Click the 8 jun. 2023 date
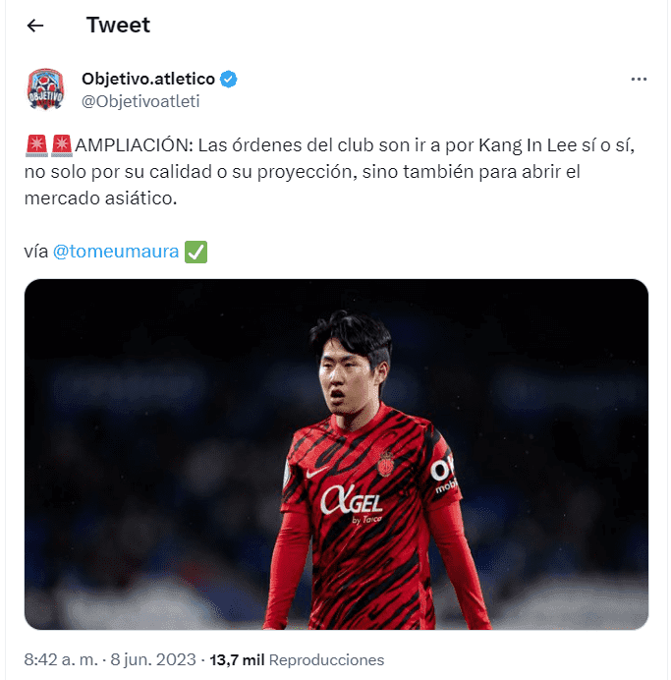Image resolution: width=671 pixels, height=680 pixels. (x=153, y=660)
